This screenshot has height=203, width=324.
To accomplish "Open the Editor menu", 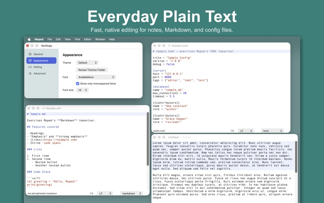I will 87,39.
